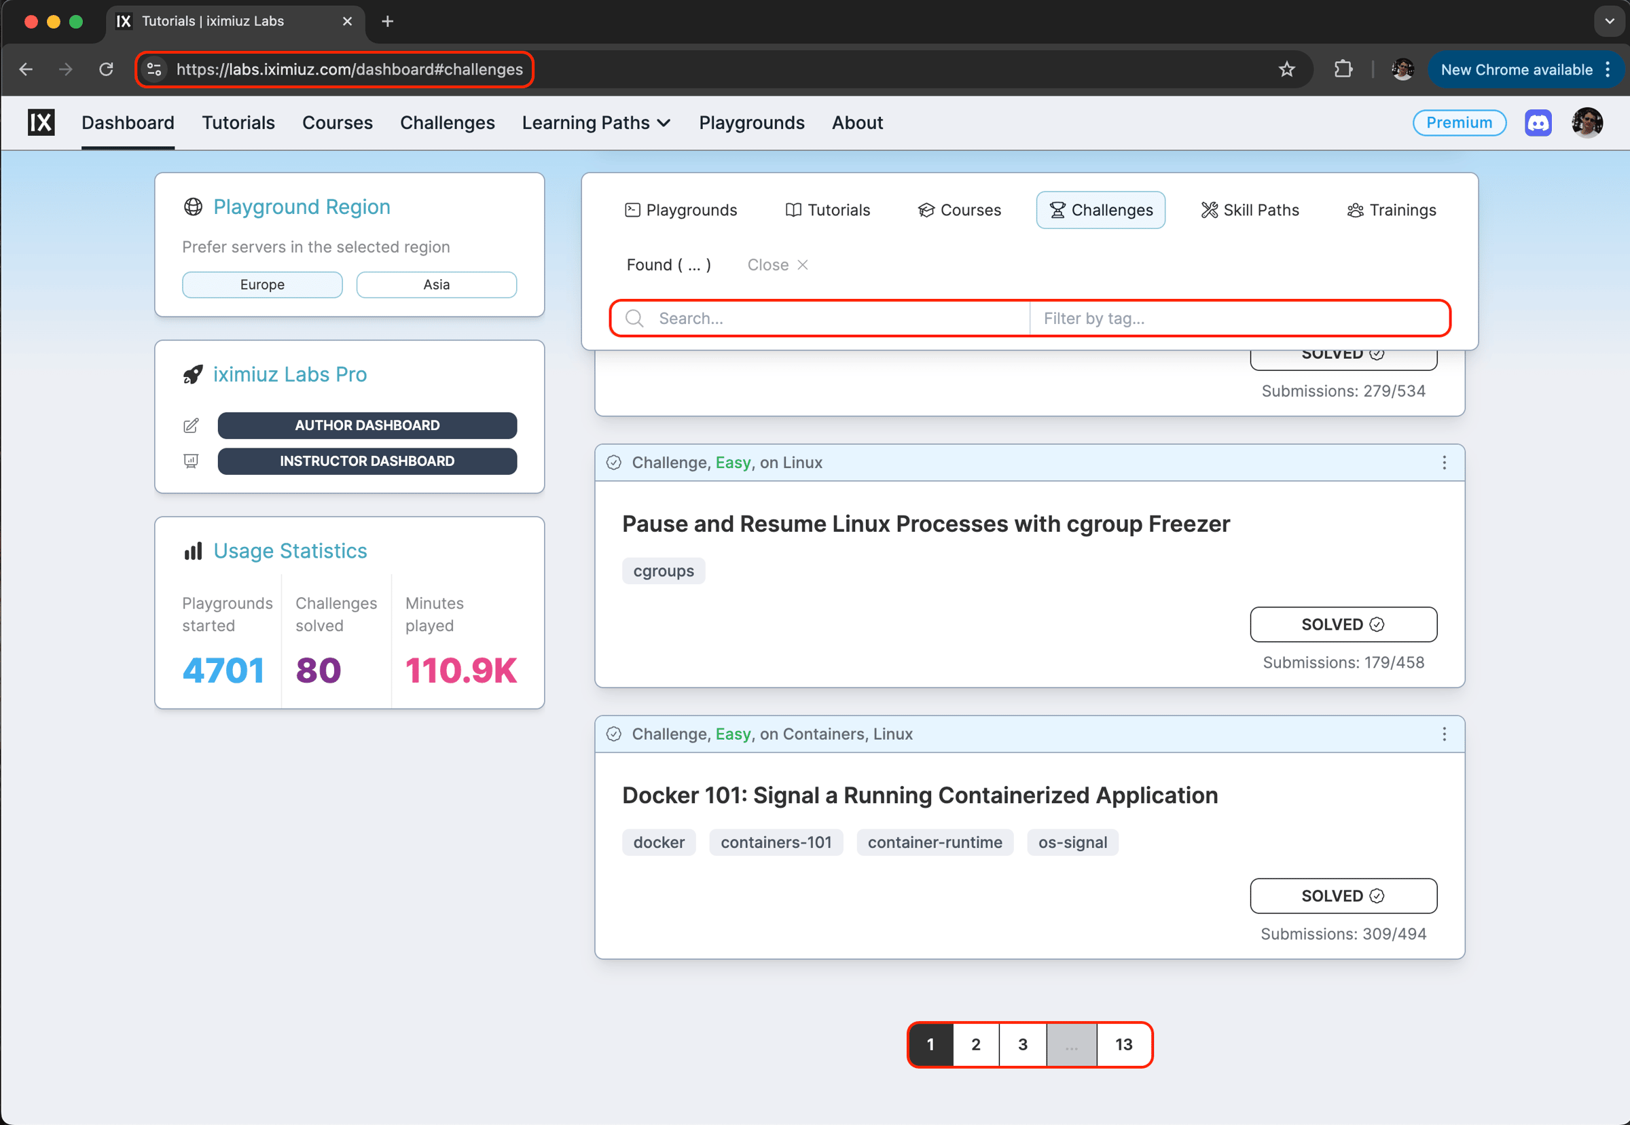Expand the Learning Paths dropdown

click(596, 123)
